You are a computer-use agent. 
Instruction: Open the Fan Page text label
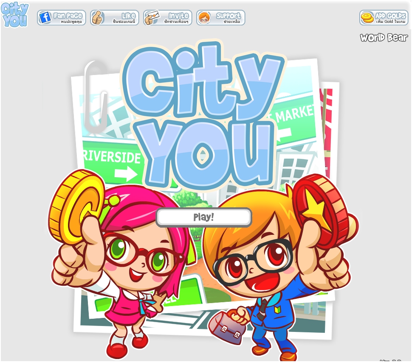(68, 16)
